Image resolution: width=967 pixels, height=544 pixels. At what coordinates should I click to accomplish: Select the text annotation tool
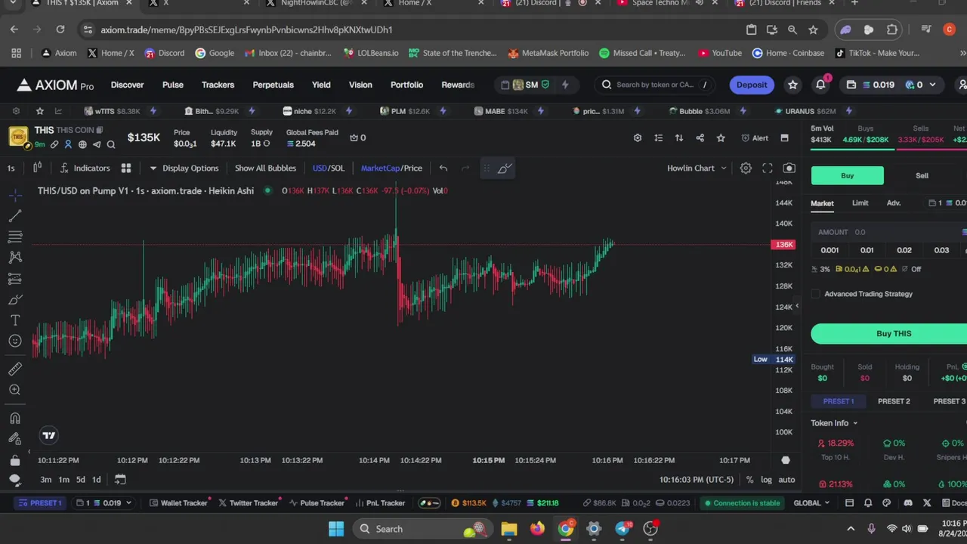pos(15,320)
